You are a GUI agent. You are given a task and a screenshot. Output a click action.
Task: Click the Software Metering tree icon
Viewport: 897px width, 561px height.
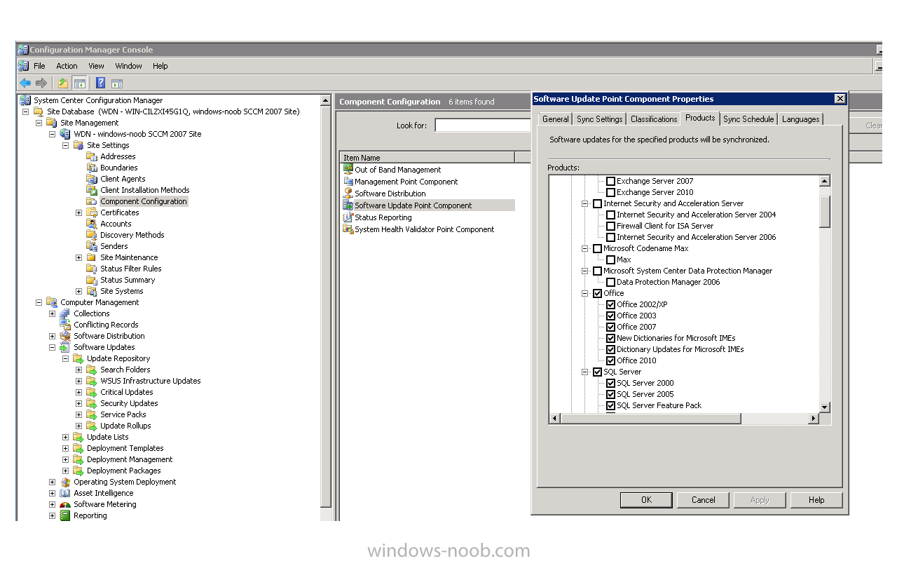tap(65, 504)
